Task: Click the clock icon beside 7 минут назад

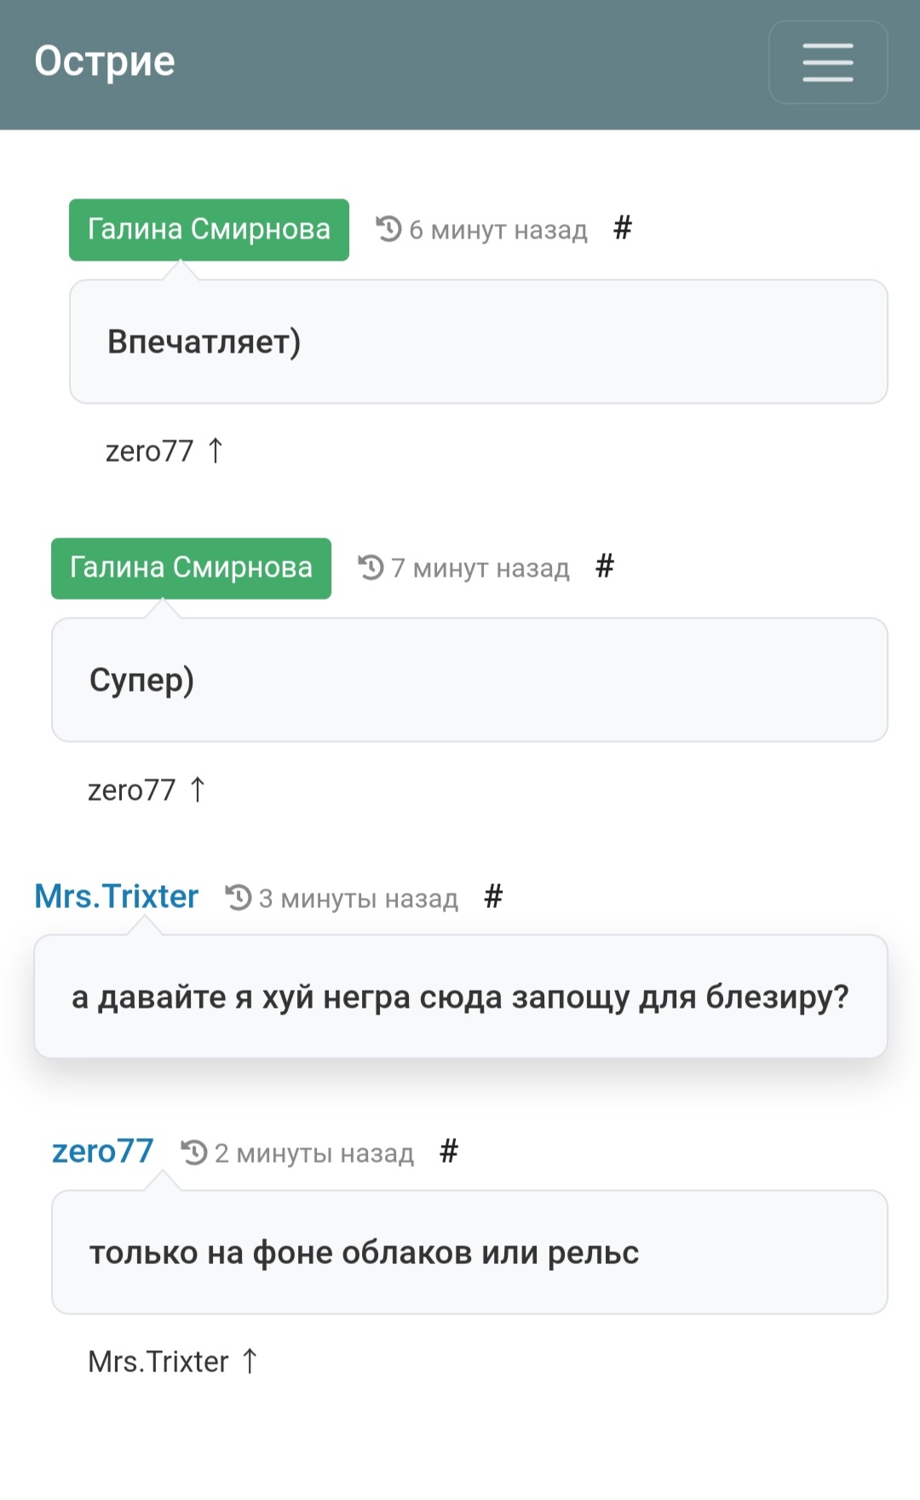Action: [x=371, y=566]
